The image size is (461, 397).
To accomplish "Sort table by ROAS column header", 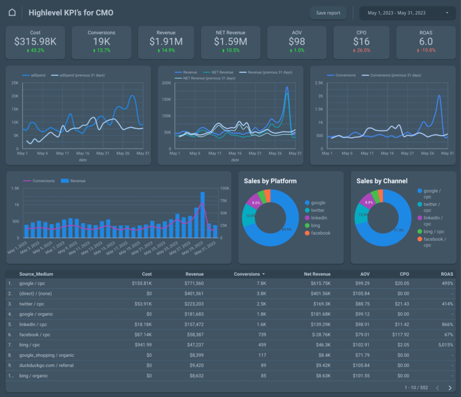I will 447,274.
